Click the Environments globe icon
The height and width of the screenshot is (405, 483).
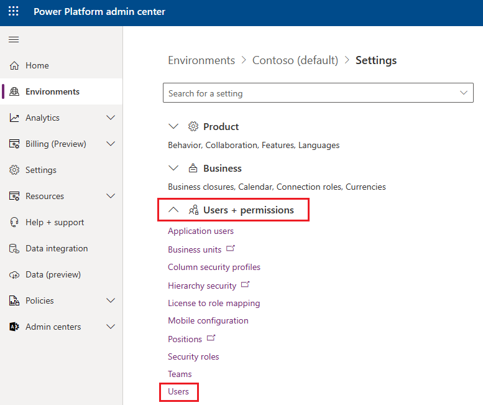(14, 91)
